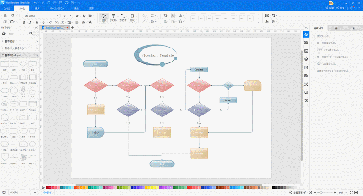This screenshot has width=363, height=196.
Task: Pick the red swatch in bottom color palette
Action: [x=48, y=187]
